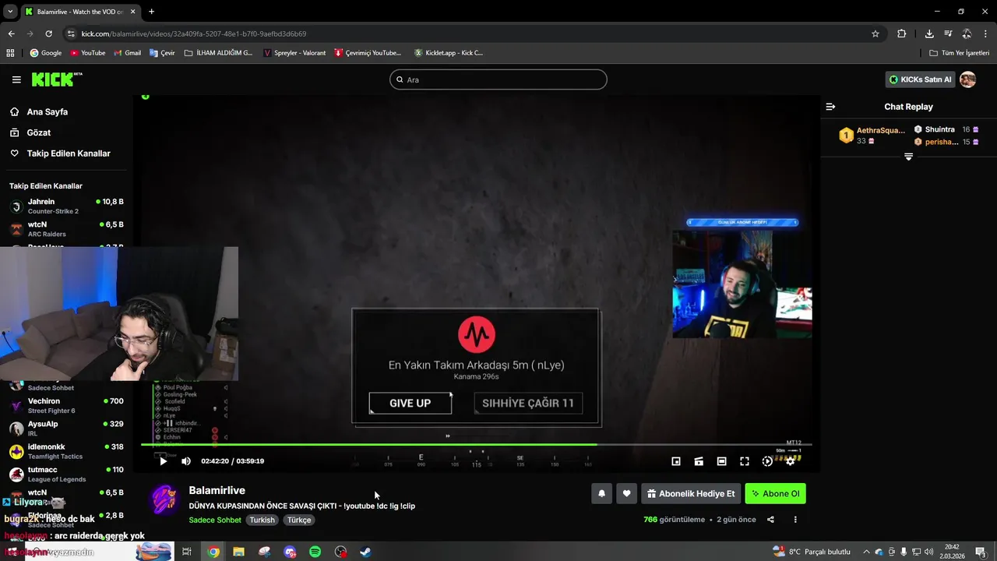The image size is (997, 561).
Task: Open Steam from taskbar
Action: tap(365, 552)
